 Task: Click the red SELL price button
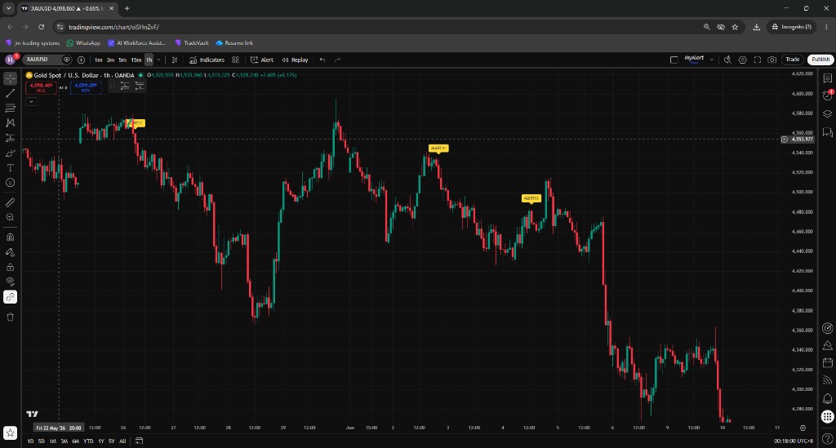[41, 86]
